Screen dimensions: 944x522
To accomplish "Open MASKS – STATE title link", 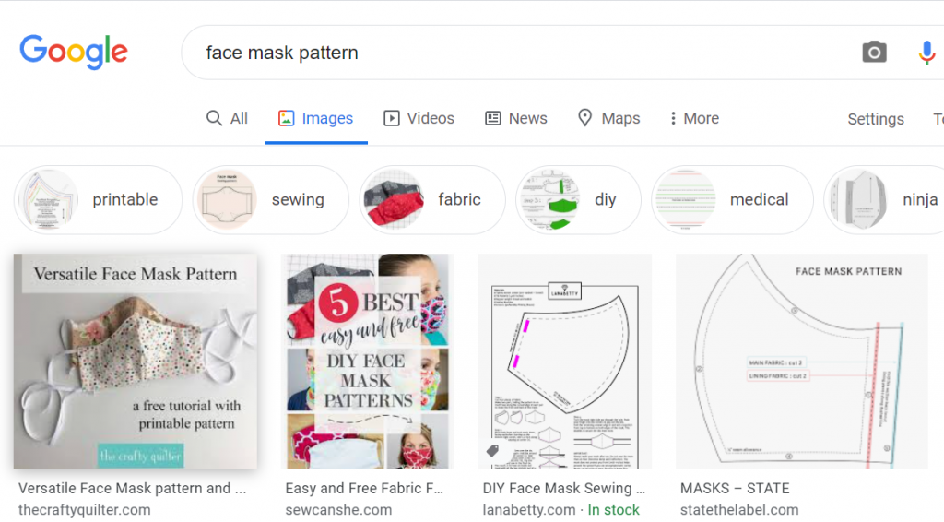I will (x=735, y=488).
